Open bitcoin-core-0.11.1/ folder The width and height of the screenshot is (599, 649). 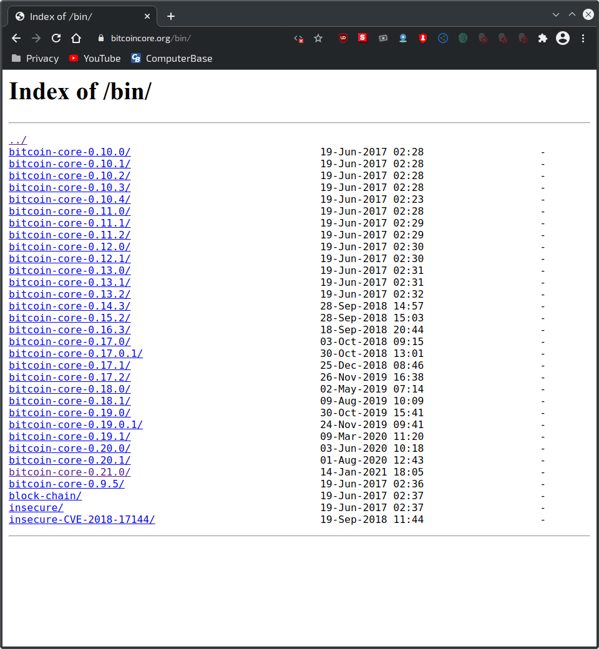click(69, 223)
